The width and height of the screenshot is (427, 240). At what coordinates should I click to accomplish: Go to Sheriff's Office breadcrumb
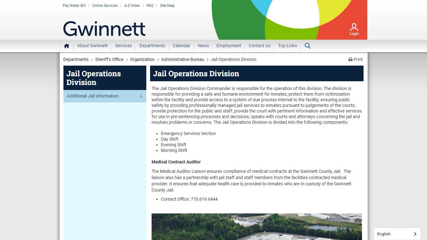point(109,59)
